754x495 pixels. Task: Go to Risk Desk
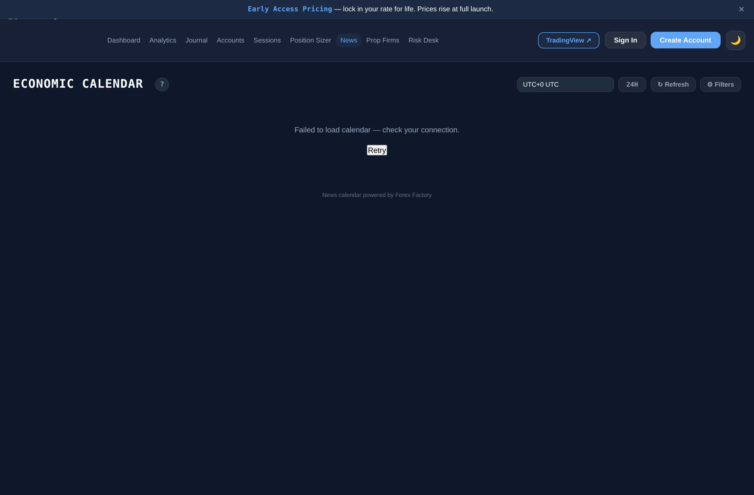click(423, 40)
